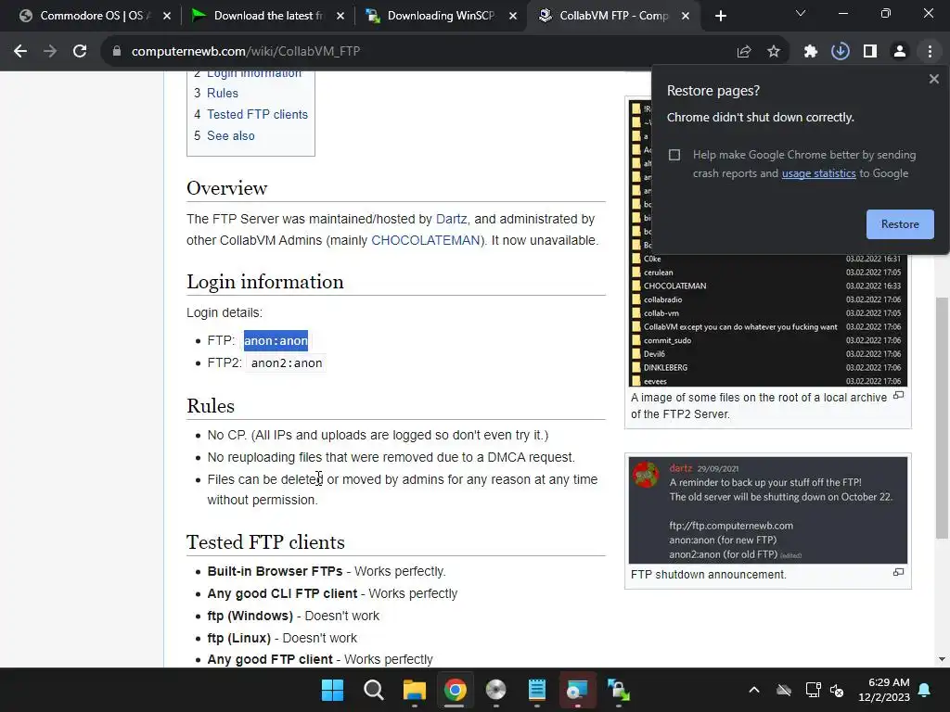950x712 pixels.
Task: Open a new browser tab
Action: click(720, 16)
